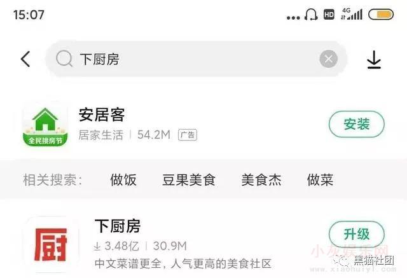Tap the 广告 ad label badge
Screen dimensions: 407x278
[188, 135]
